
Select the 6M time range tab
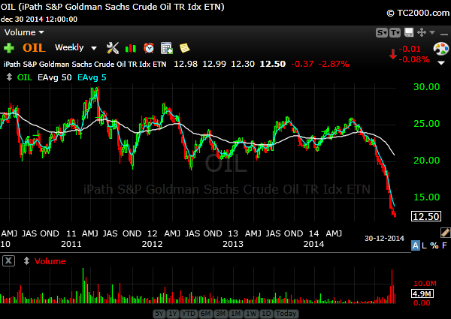pyautogui.click(x=205, y=314)
